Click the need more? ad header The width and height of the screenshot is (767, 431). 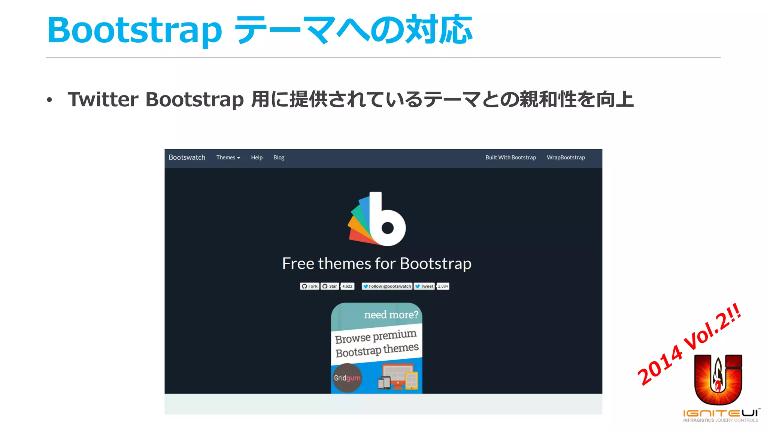(x=391, y=315)
